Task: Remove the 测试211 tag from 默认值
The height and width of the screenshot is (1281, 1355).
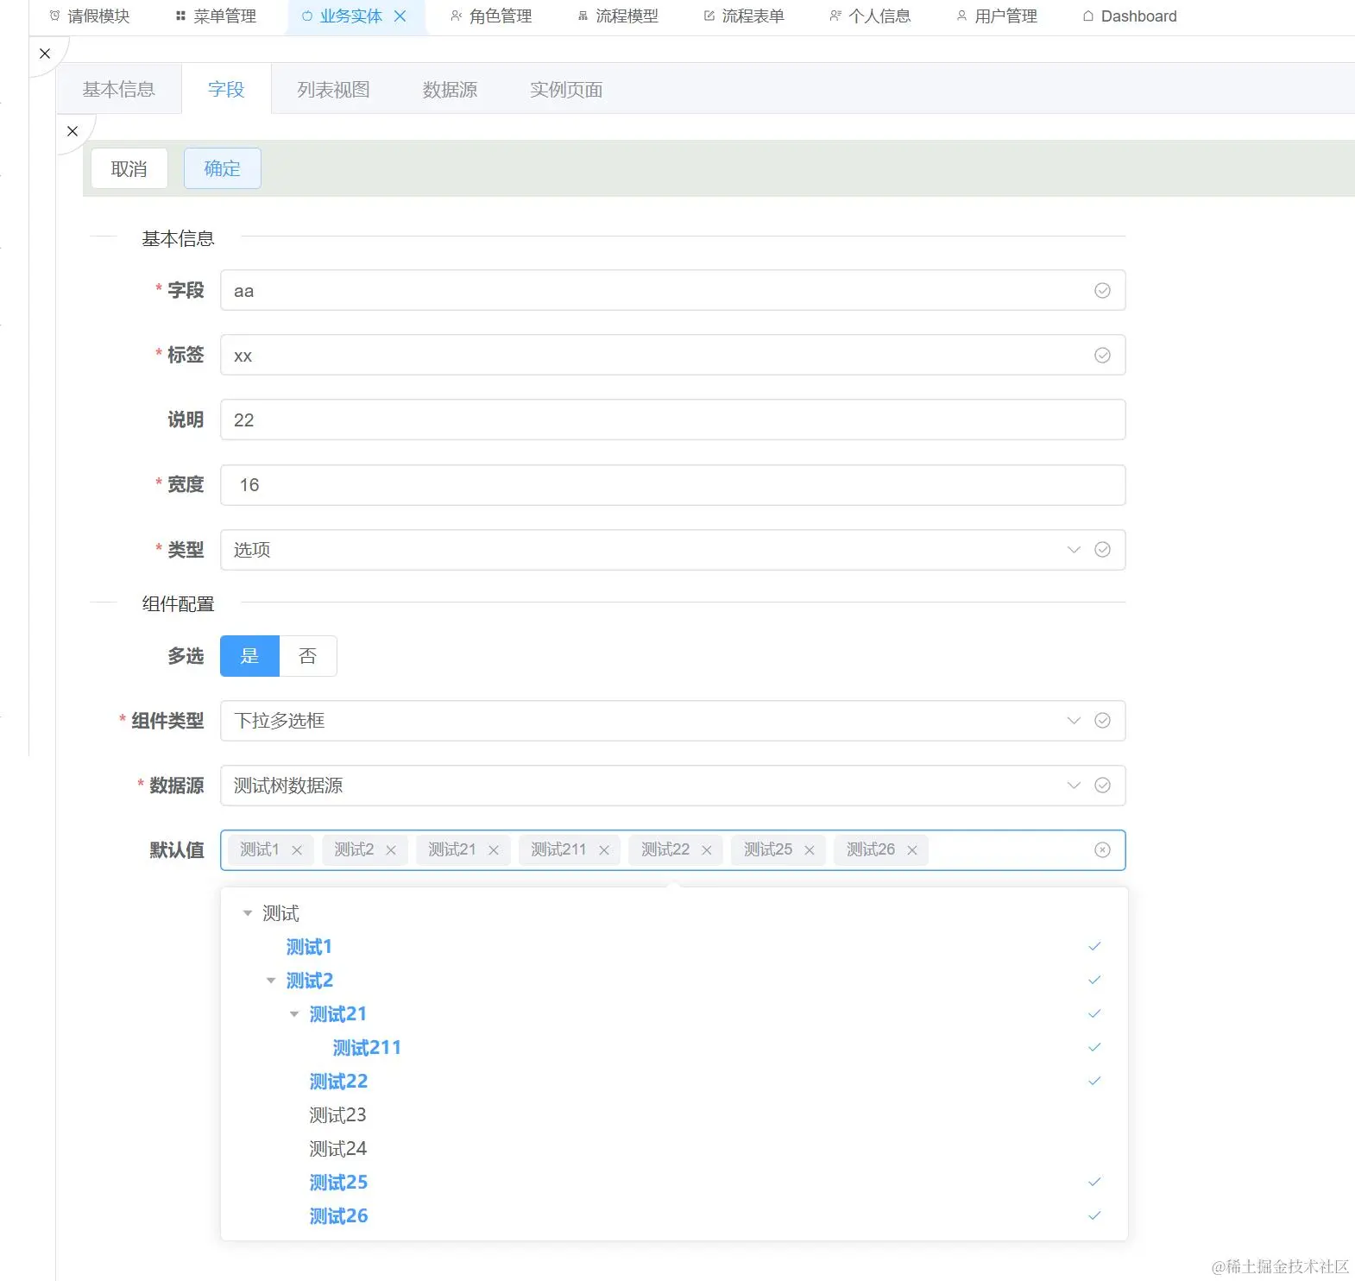Action: pyautogui.click(x=604, y=850)
